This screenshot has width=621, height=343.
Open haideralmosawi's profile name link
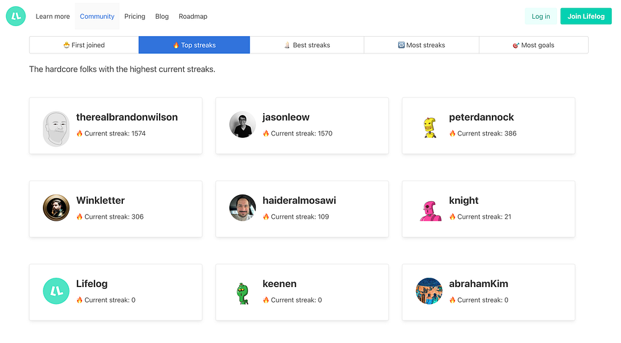(x=299, y=201)
